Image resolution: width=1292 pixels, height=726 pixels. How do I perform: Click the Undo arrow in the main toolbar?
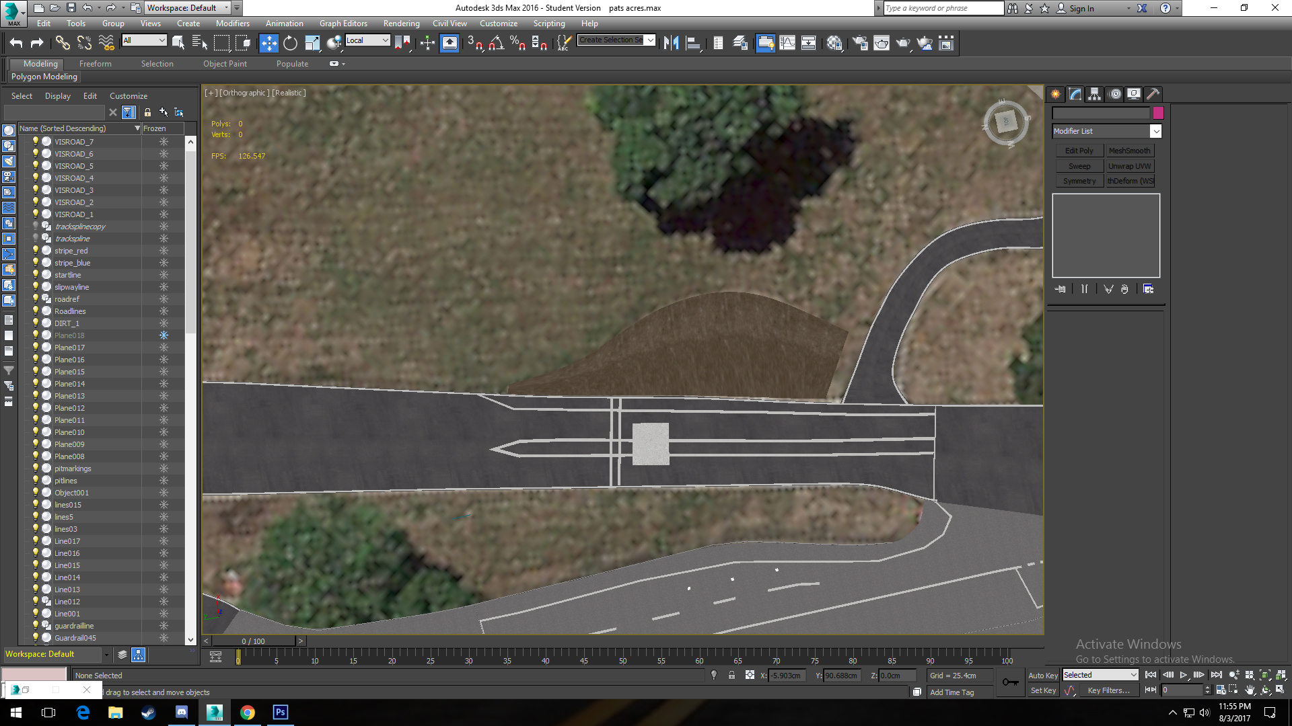click(x=16, y=43)
